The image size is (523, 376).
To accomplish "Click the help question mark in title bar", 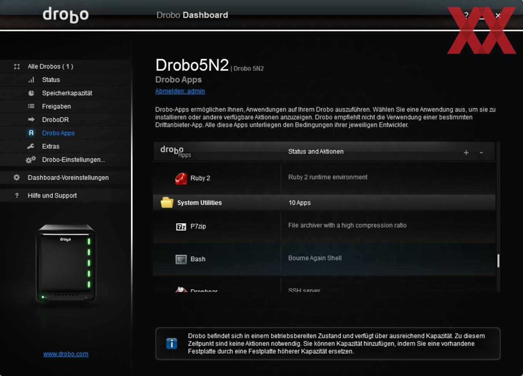I will tap(466, 15).
